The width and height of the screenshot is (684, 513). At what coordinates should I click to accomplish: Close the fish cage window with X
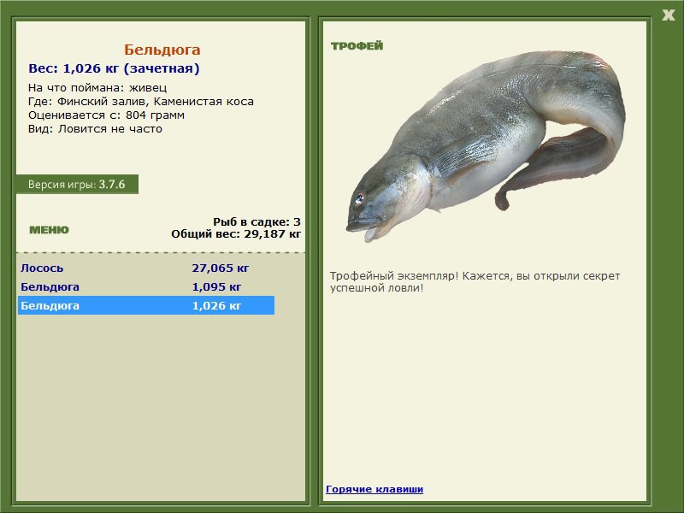[x=668, y=15]
